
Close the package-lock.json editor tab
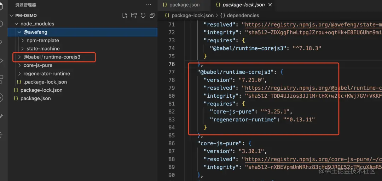(270, 5)
